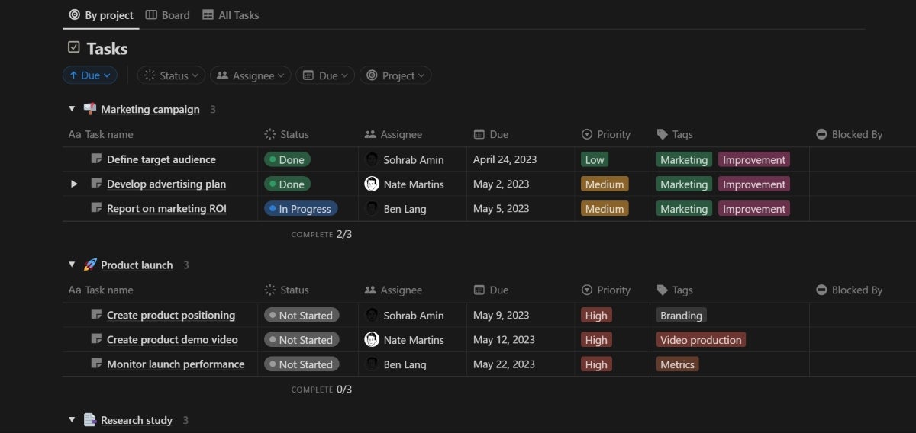Collapse the Product launch group

[x=72, y=265]
